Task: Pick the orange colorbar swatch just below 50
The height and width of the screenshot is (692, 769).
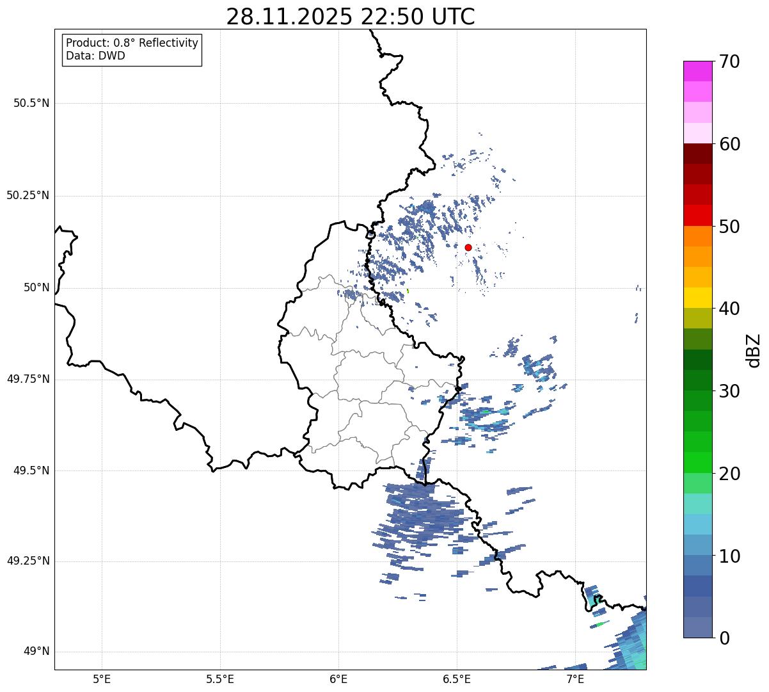Action: click(697, 236)
